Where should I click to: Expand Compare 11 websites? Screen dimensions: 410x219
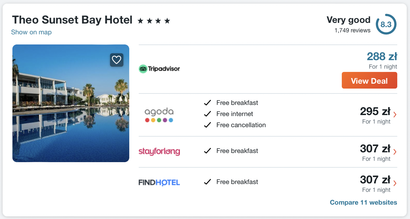click(x=363, y=202)
